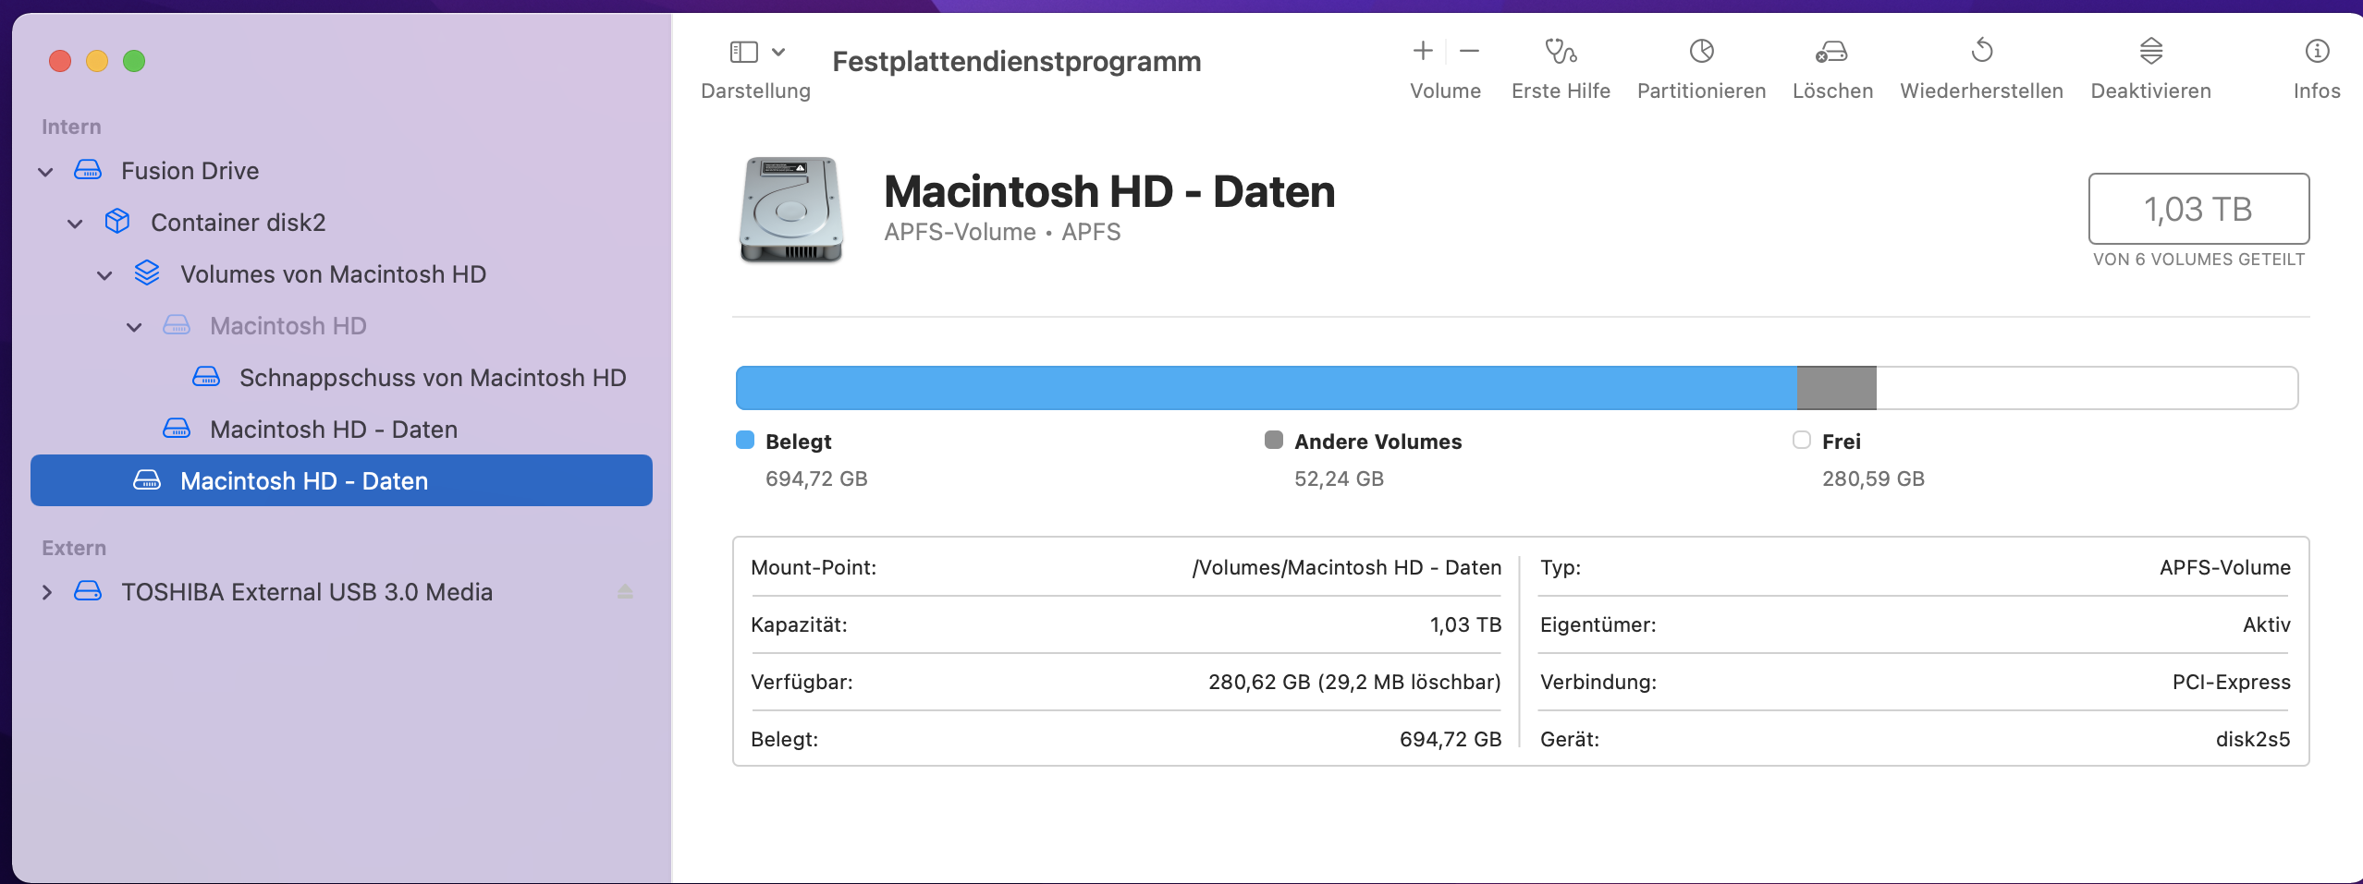Open the Partitionieren pie chart tool
2363x884 pixels.
1701,52
